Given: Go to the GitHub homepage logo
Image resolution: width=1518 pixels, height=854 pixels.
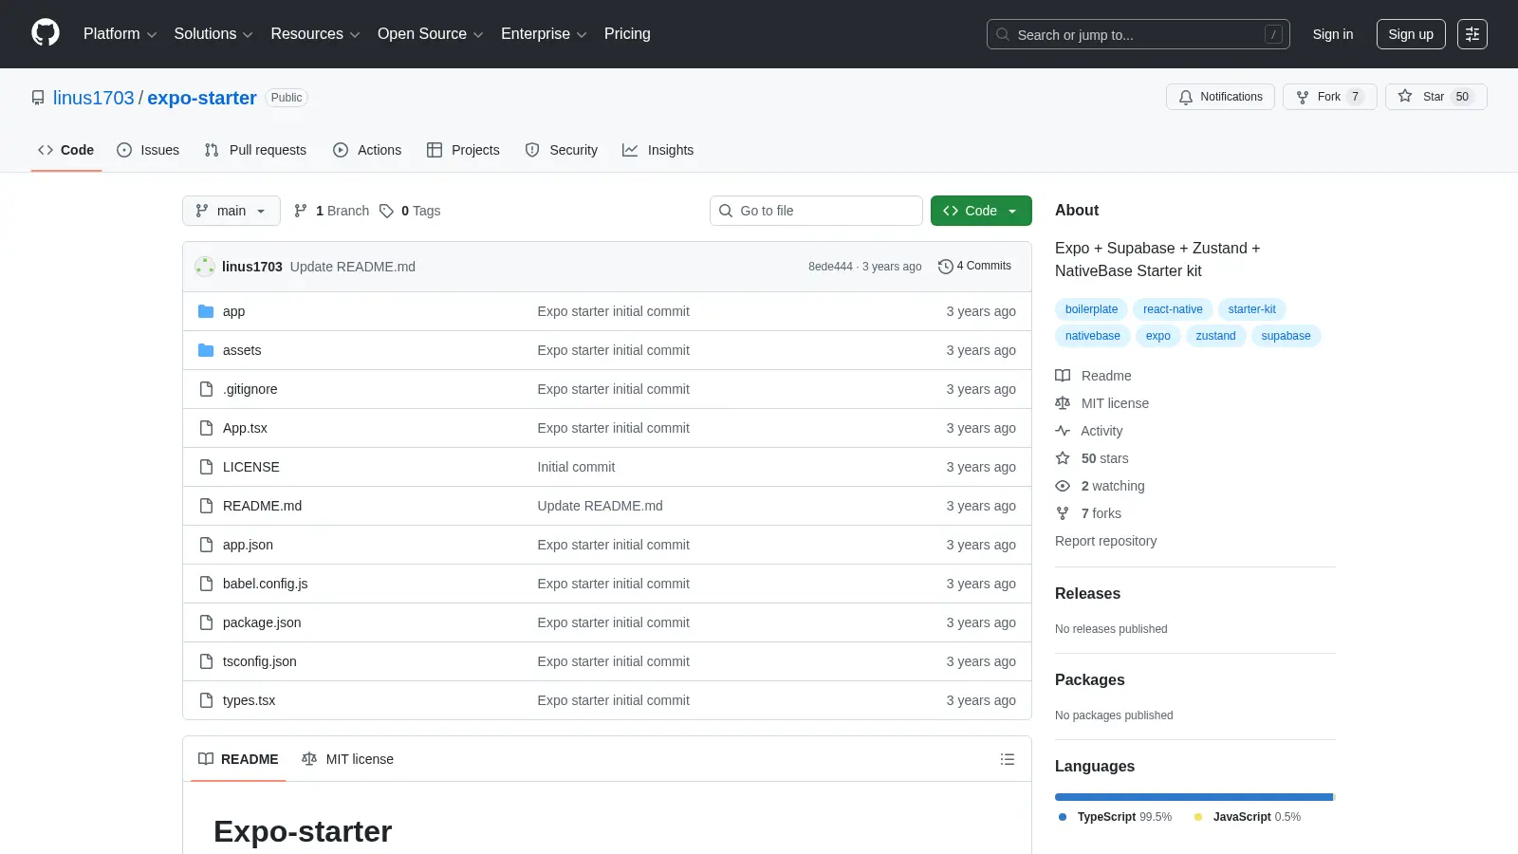Looking at the screenshot, I should point(46,33).
